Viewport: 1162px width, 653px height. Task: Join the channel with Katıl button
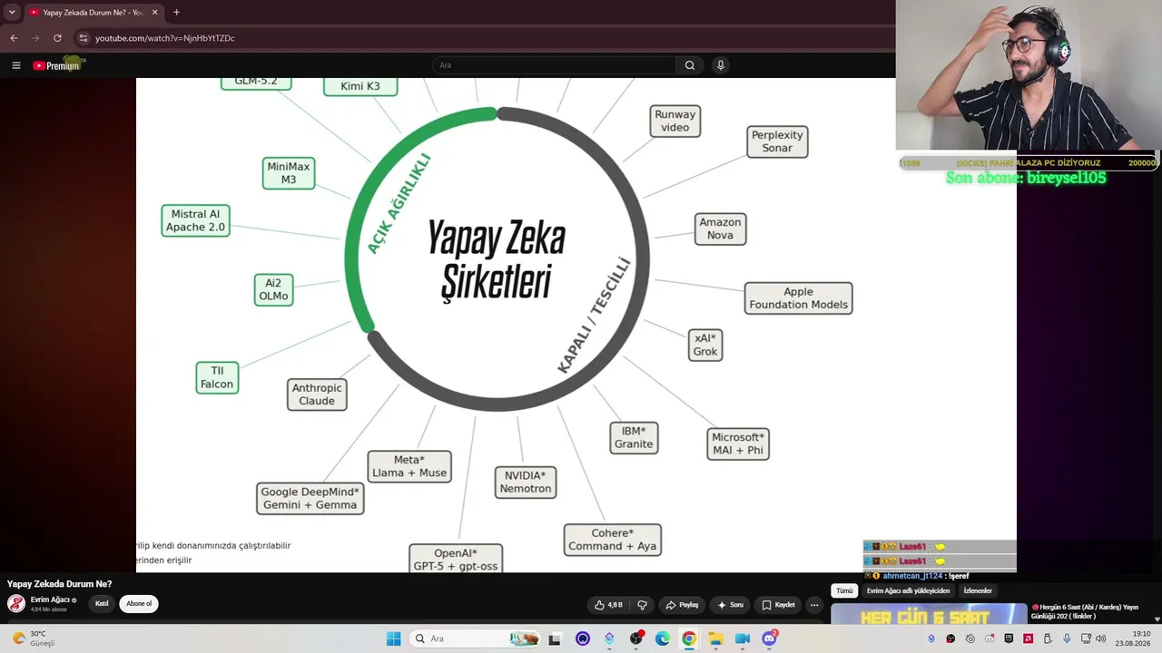(102, 603)
